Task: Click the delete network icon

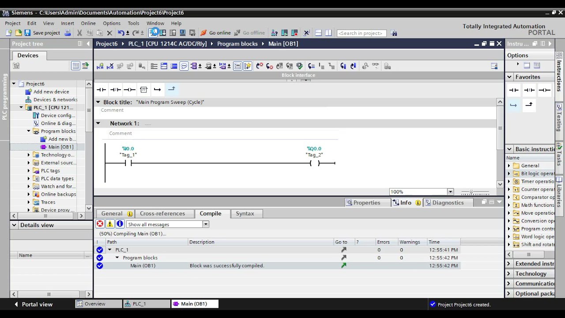Action: pyautogui.click(x=110, y=66)
